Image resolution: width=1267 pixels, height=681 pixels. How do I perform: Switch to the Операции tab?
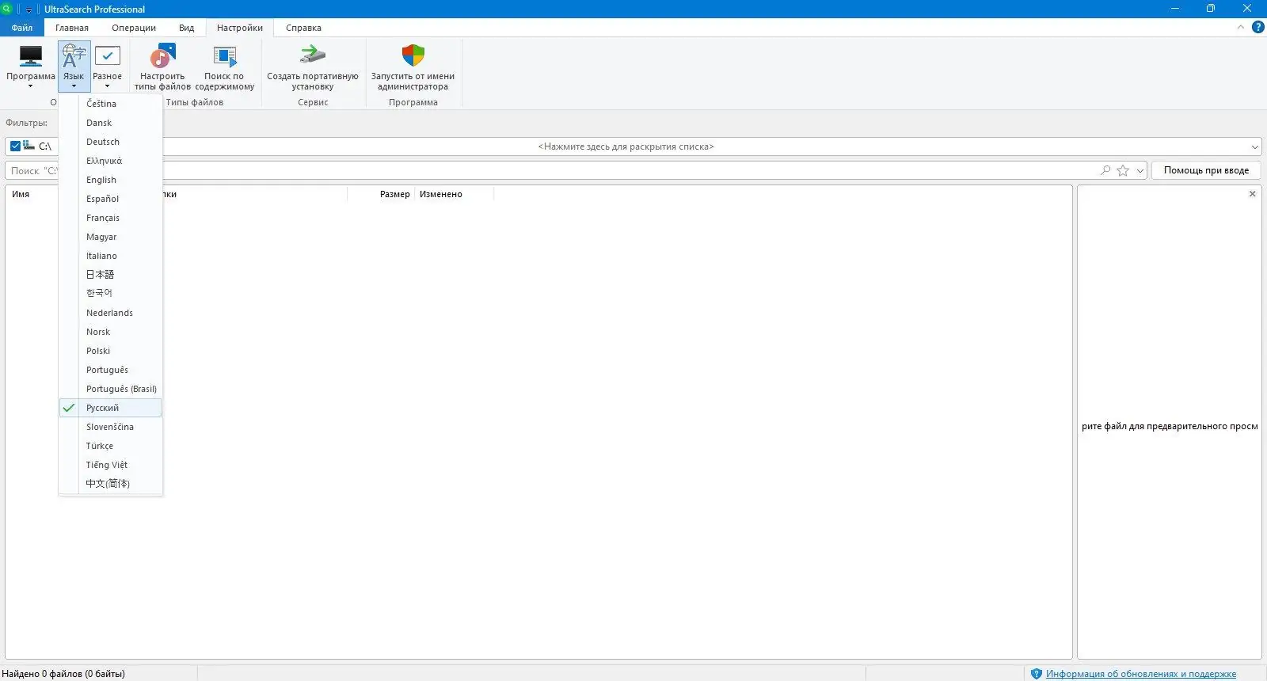tap(134, 28)
